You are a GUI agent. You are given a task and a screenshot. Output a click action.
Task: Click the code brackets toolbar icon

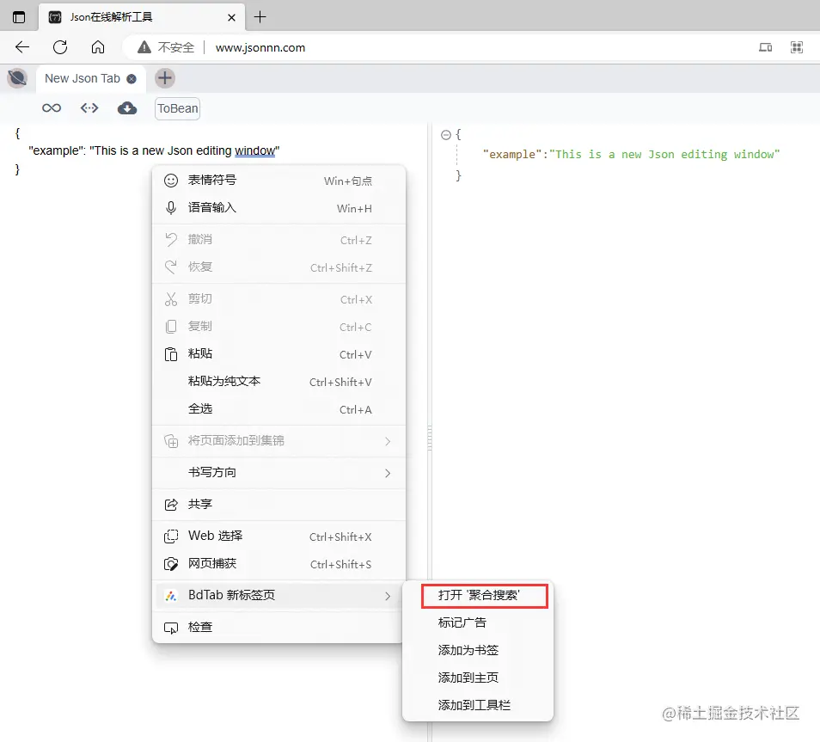click(89, 108)
